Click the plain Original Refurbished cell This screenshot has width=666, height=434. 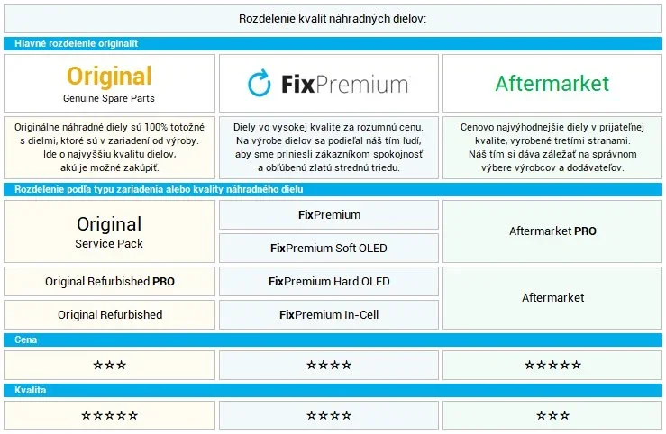pyautogui.click(x=109, y=315)
